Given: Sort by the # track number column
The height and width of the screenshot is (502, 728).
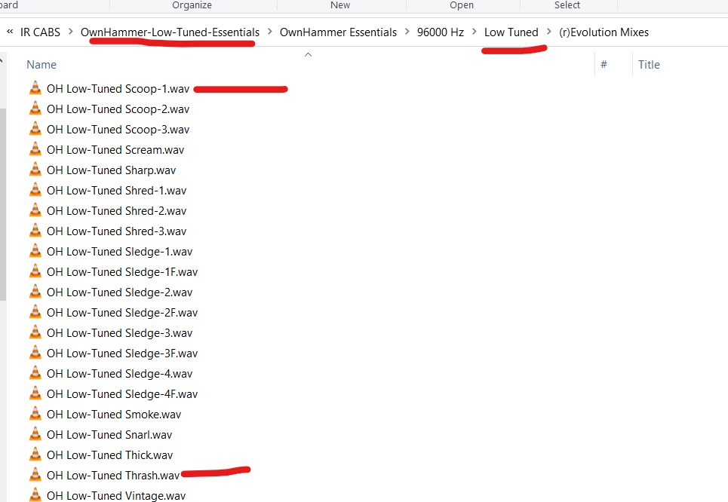Looking at the screenshot, I should [604, 65].
